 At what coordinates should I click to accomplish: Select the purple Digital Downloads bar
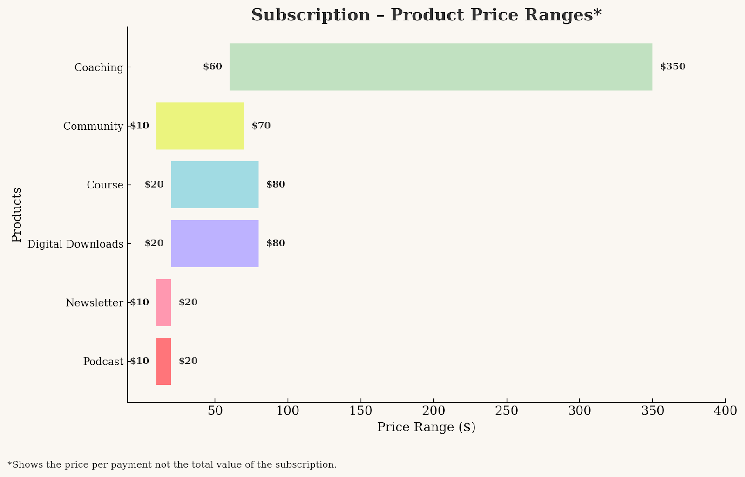pos(215,243)
